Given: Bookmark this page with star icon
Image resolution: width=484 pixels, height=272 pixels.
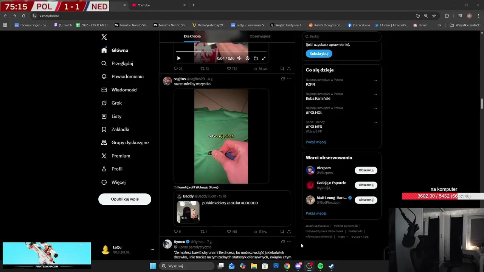Looking at the screenshot, I should (x=434, y=16).
